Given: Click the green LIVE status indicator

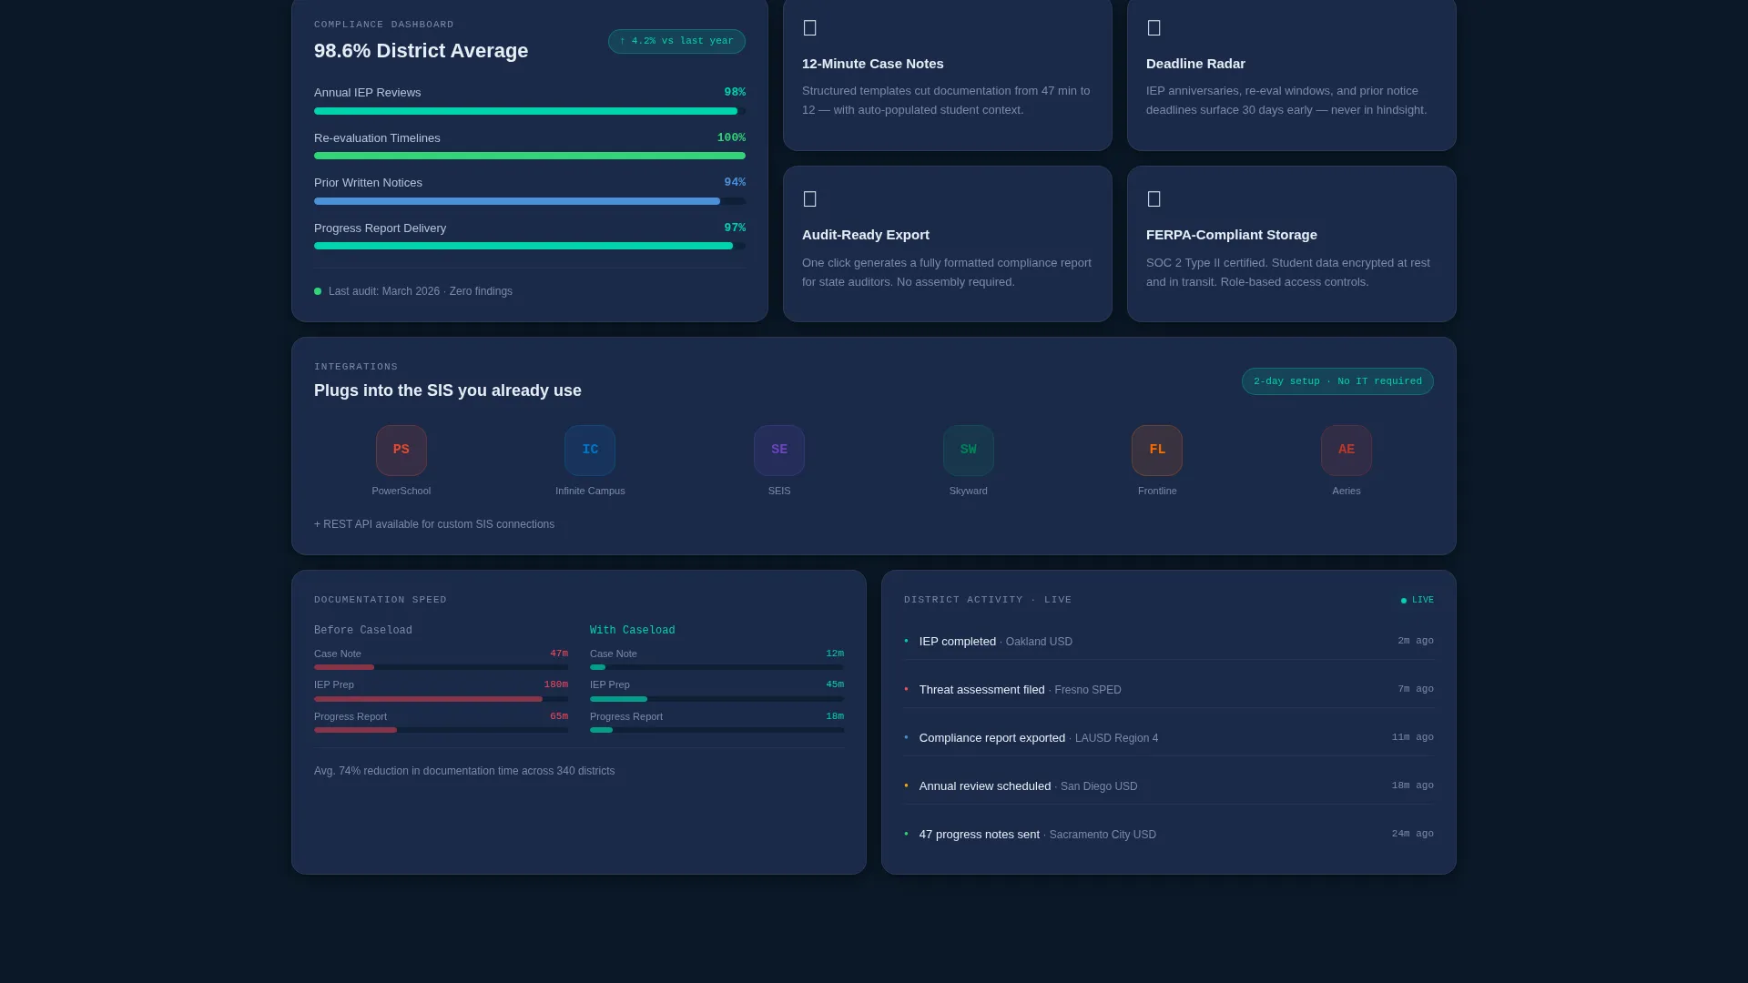Looking at the screenshot, I should click(1418, 601).
